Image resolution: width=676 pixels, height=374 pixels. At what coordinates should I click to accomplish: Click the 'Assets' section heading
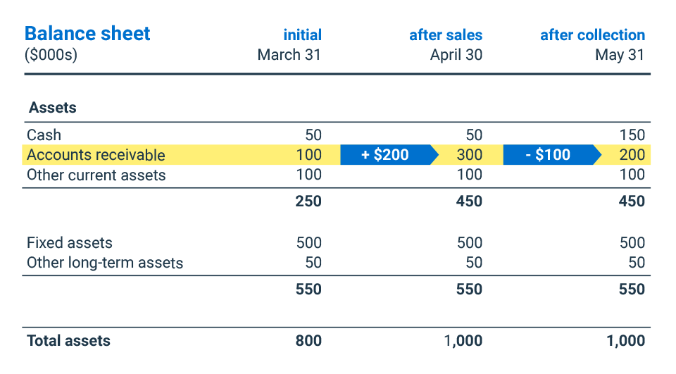click(x=53, y=108)
